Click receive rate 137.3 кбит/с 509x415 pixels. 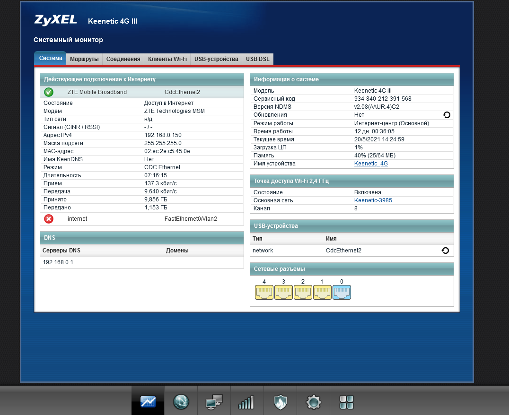tap(160, 183)
